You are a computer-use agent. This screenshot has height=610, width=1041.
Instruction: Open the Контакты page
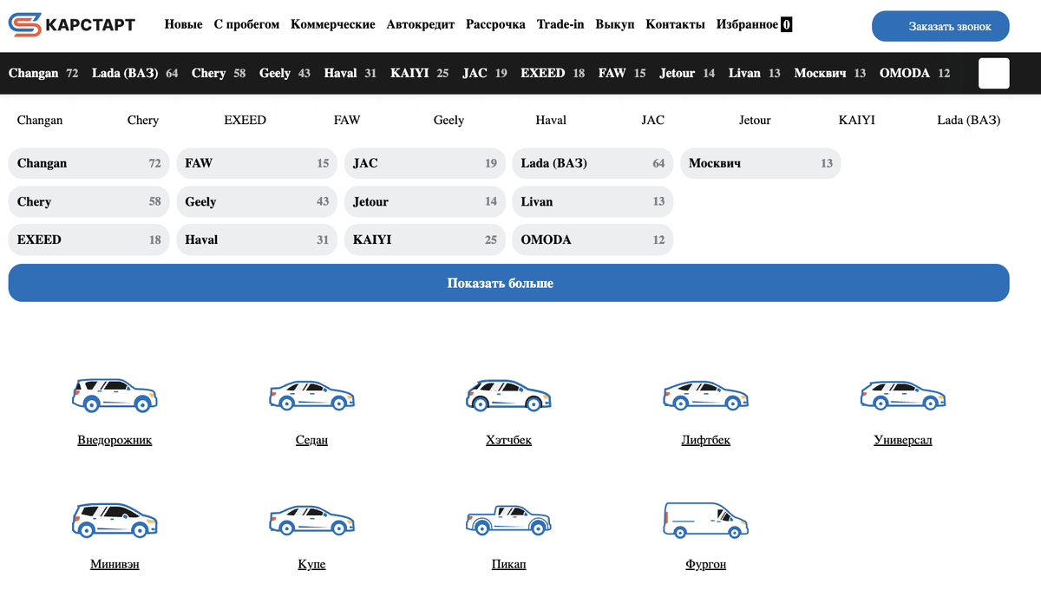pyautogui.click(x=676, y=24)
